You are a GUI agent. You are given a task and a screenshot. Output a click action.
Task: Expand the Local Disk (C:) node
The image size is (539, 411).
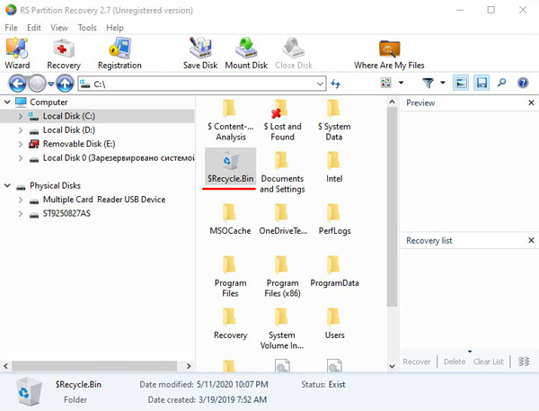pos(21,116)
